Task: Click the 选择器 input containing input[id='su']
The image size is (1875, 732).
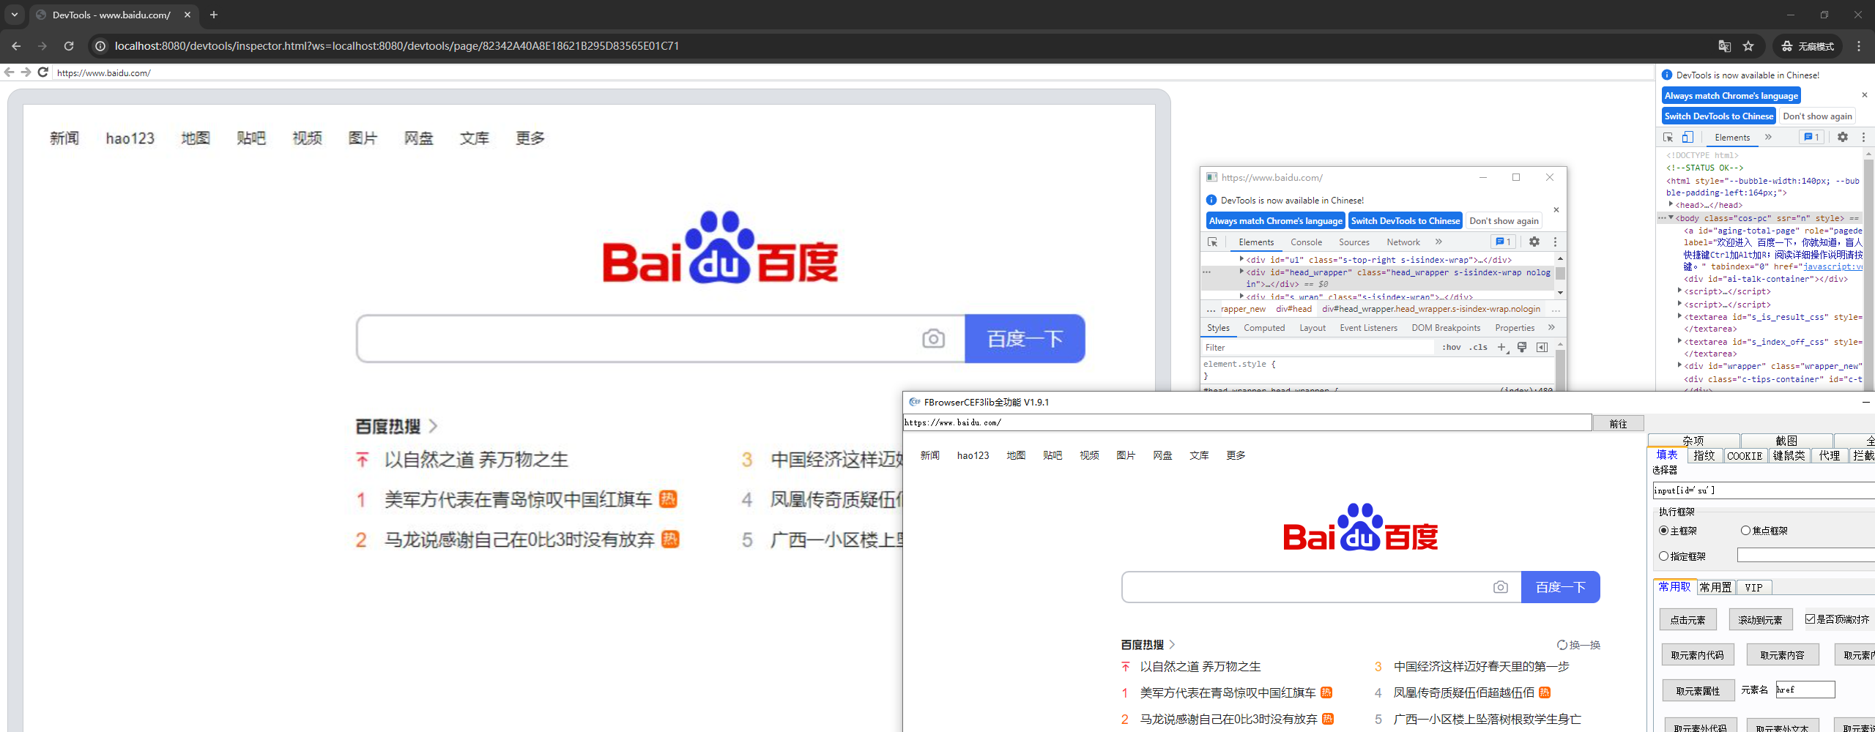Action: (1763, 490)
